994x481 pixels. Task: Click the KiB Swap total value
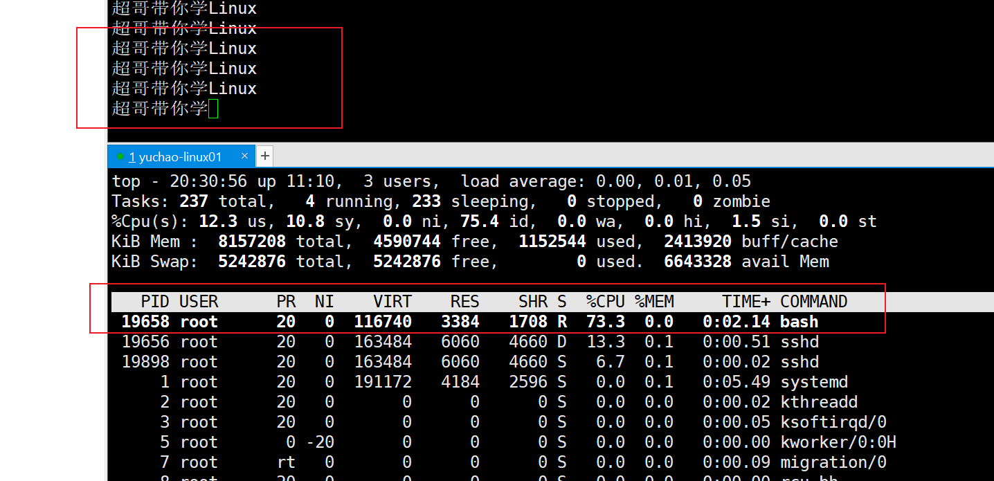(x=252, y=262)
